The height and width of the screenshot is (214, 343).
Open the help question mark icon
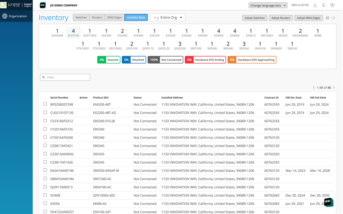point(332,5)
